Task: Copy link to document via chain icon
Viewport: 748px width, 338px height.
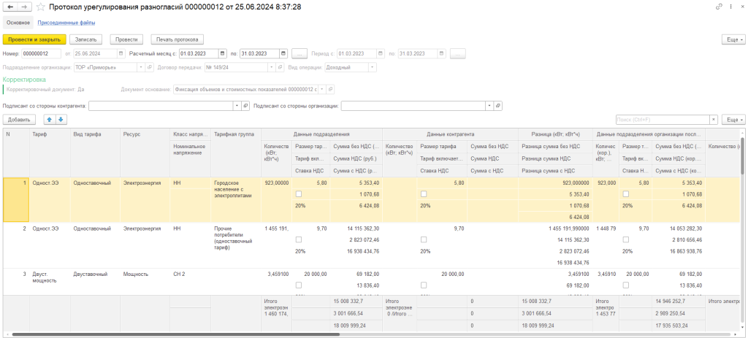Action: (720, 7)
